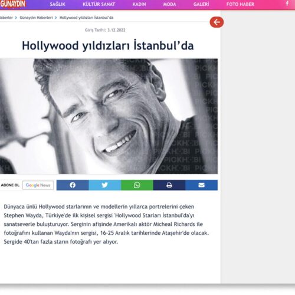Click the article body paragraph text
This screenshot has height=295, width=295.
coord(106,224)
